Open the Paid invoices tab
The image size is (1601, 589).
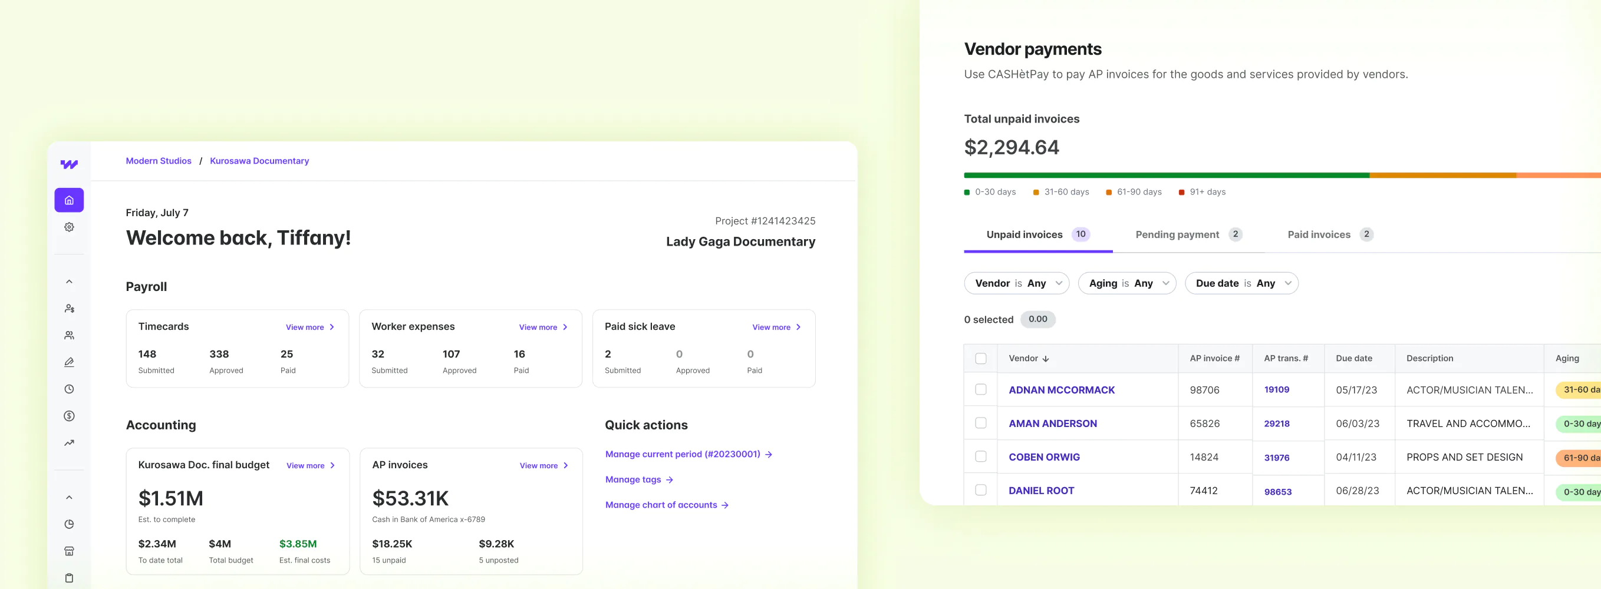coord(1319,234)
